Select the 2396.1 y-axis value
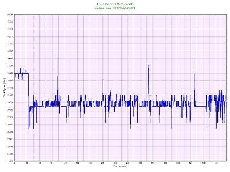Screen dimensions: 230x172 click(x=10, y=139)
